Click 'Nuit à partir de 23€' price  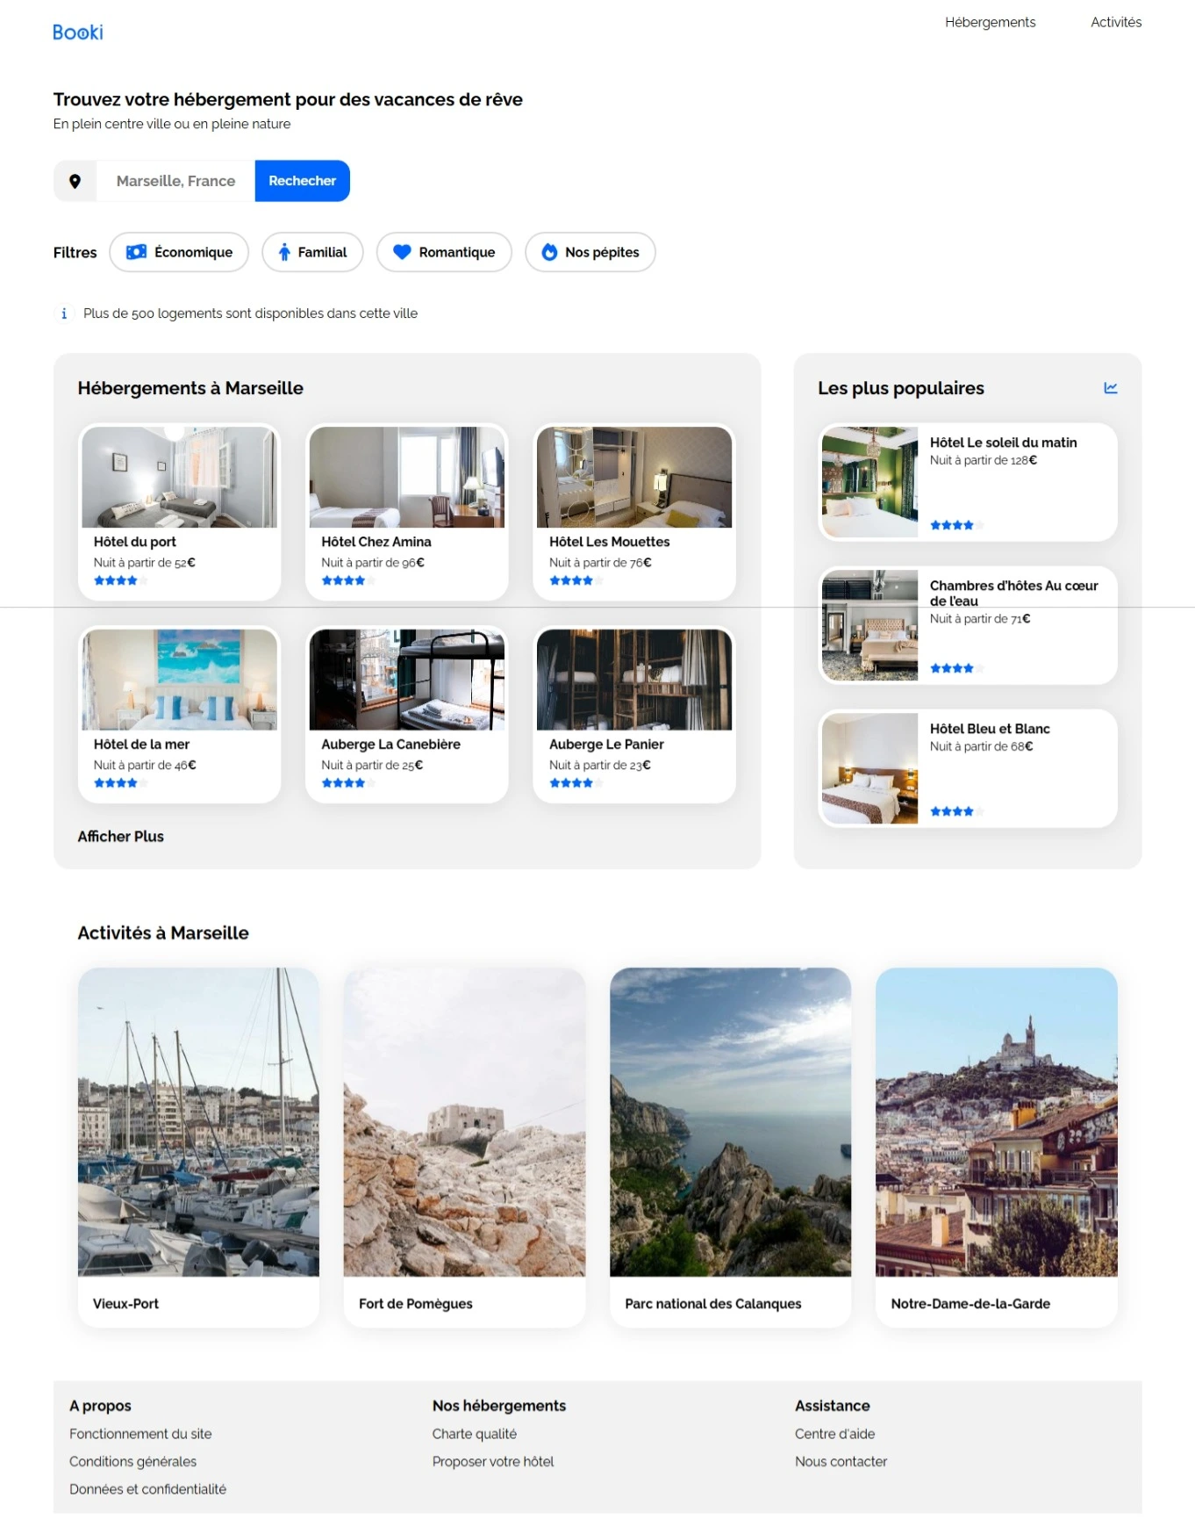[600, 765]
